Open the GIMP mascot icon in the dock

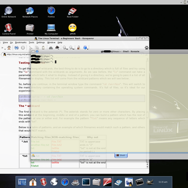(150, 182)
